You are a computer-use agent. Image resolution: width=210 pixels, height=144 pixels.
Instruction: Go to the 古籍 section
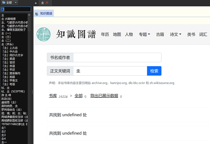[x=160, y=34]
